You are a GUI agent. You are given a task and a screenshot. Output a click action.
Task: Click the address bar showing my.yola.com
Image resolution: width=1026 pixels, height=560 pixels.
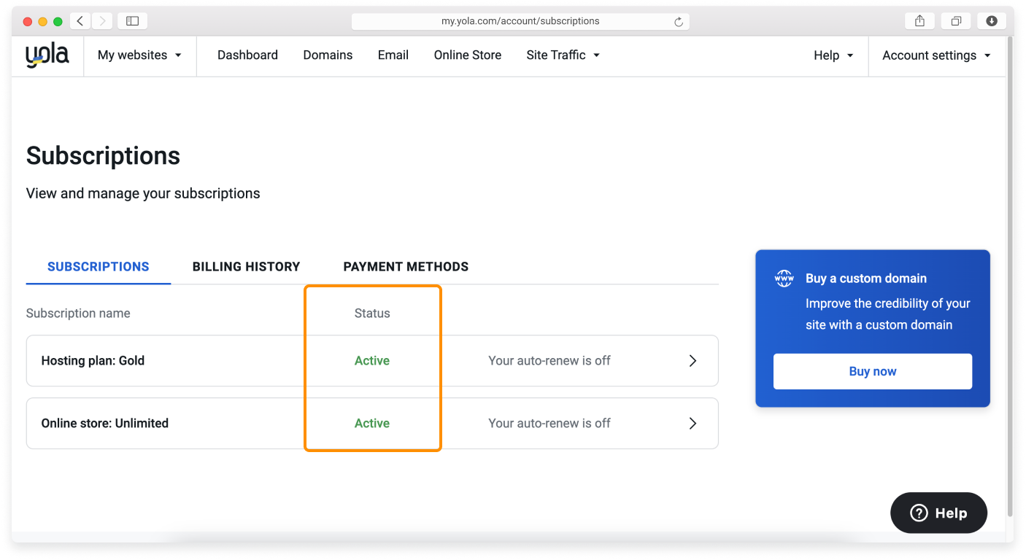pos(520,20)
